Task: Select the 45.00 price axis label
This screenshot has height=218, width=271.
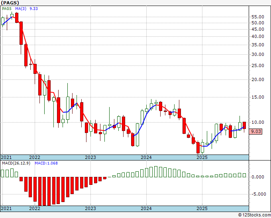Action: coord(258,29)
